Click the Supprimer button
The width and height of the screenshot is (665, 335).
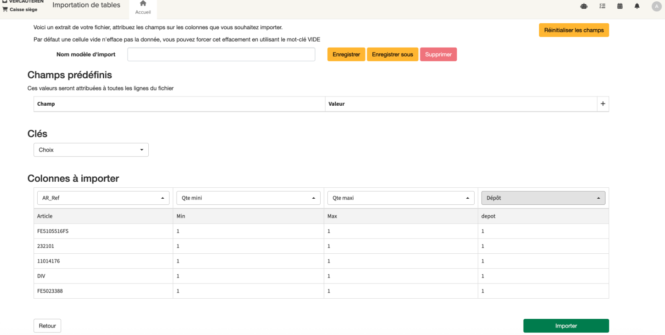(x=438, y=55)
